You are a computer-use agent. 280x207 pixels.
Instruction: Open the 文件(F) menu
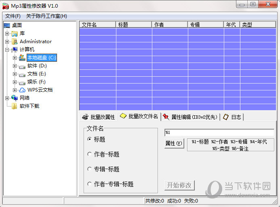13,16
